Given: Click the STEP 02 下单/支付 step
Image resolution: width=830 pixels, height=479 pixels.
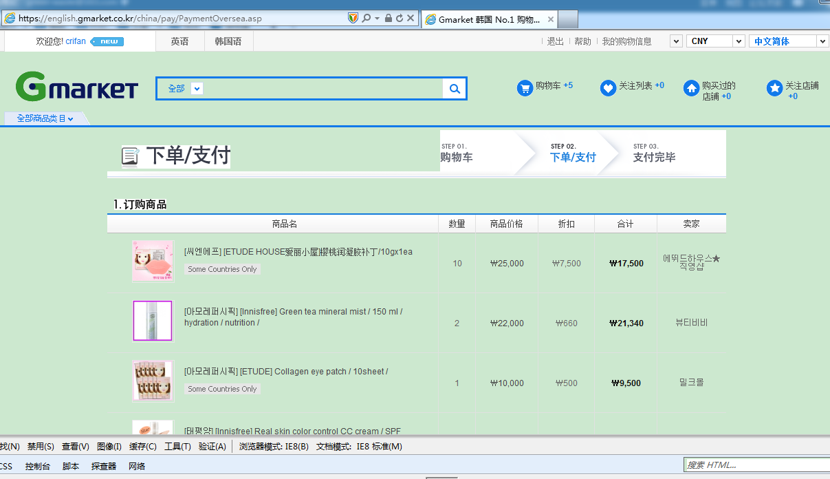Looking at the screenshot, I should tap(573, 153).
